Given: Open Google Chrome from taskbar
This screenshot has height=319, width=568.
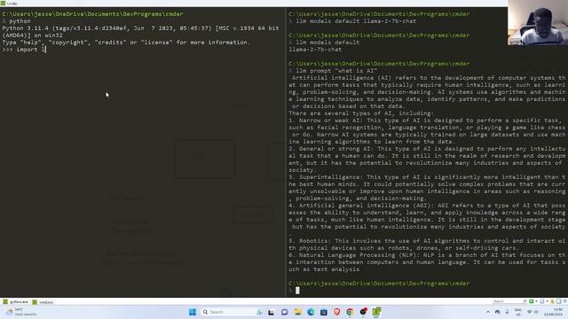Looking at the screenshot, I should pyautogui.click(x=350, y=312).
